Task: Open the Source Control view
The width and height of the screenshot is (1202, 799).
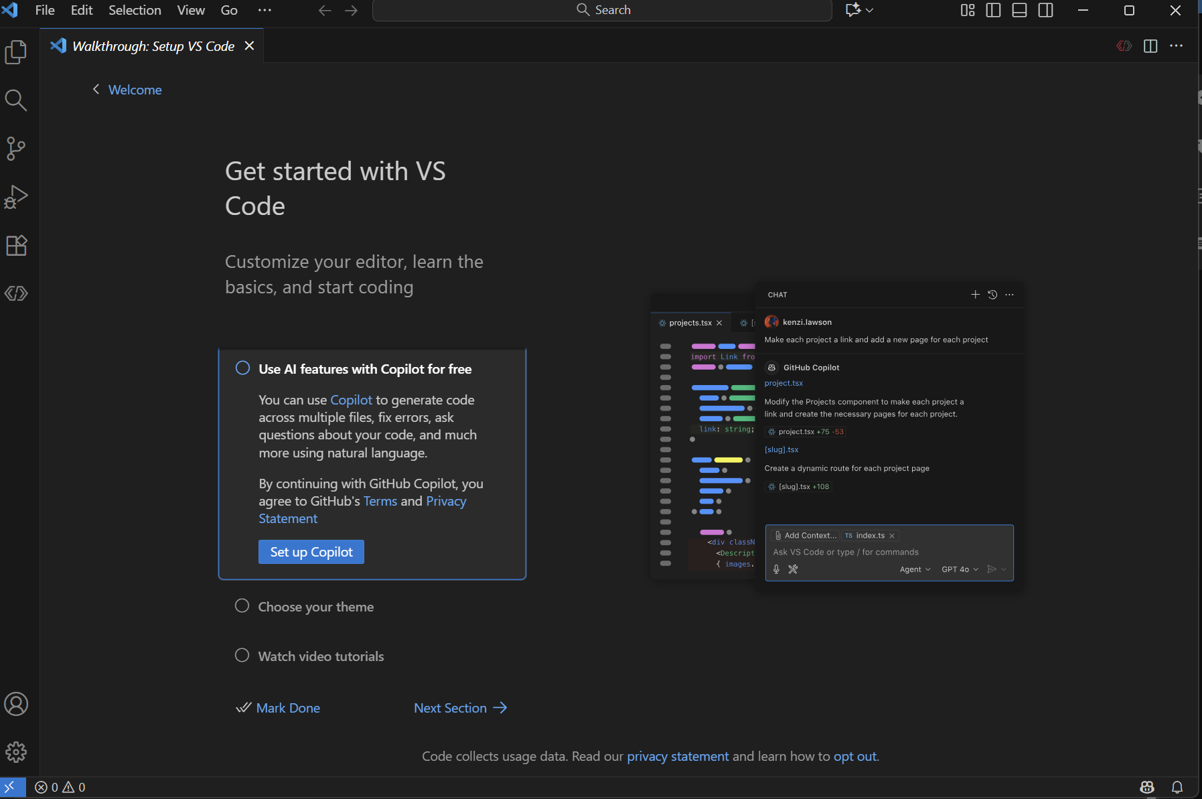Action: point(16,149)
